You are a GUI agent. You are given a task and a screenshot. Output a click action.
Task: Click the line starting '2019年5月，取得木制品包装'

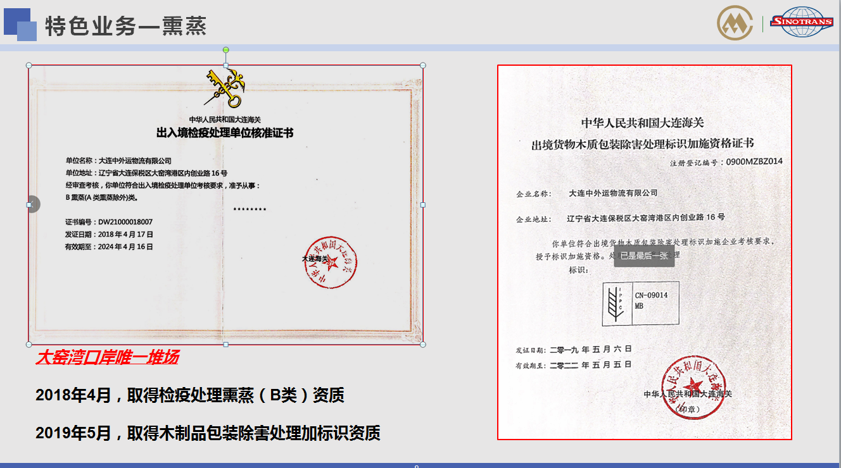coord(208,433)
